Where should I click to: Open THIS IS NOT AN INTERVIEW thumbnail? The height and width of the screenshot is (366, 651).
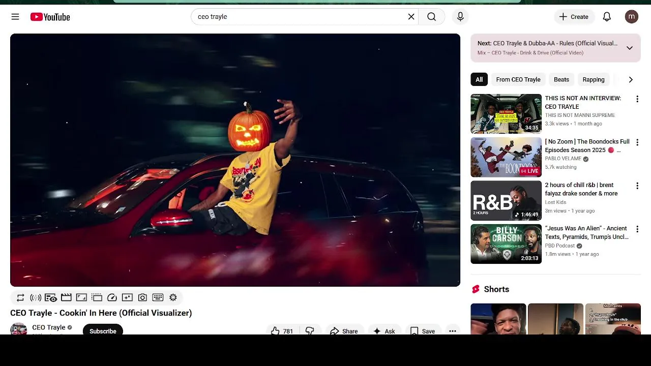[x=506, y=113]
